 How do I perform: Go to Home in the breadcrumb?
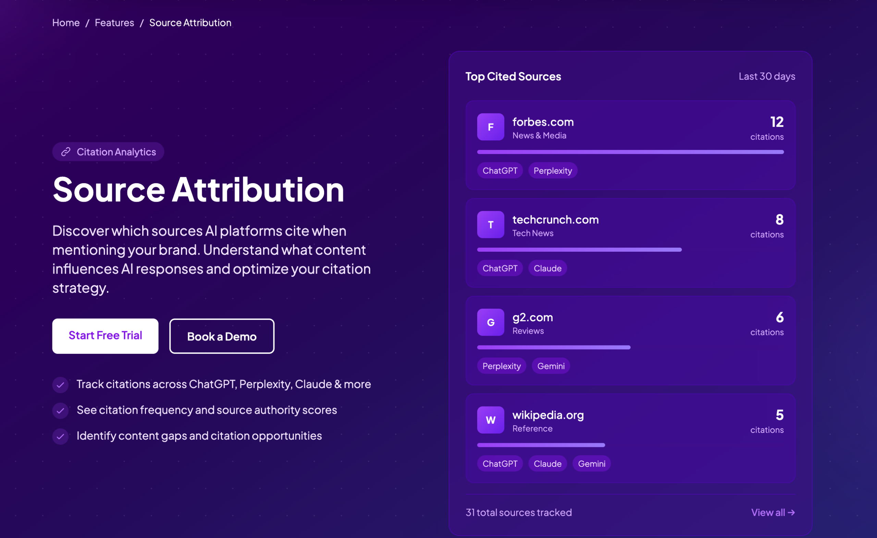point(66,23)
